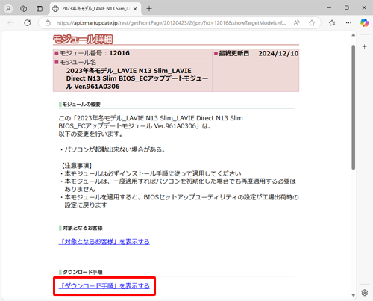Click the モジュールの概要 section heading
The height and width of the screenshot is (301, 373).
(81, 105)
